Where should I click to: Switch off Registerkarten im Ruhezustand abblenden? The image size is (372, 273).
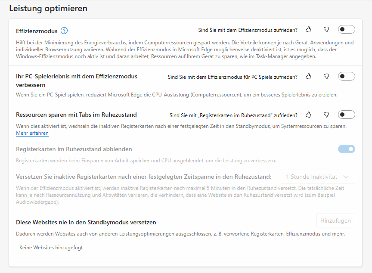click(346, 149)
